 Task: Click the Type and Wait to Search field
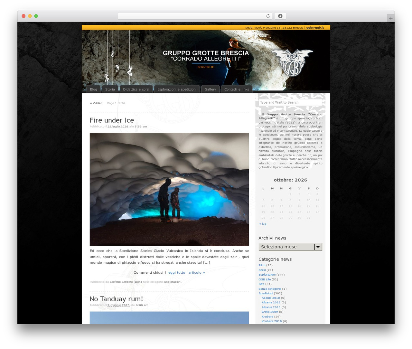pyautogui.click(x=290, y=102)
